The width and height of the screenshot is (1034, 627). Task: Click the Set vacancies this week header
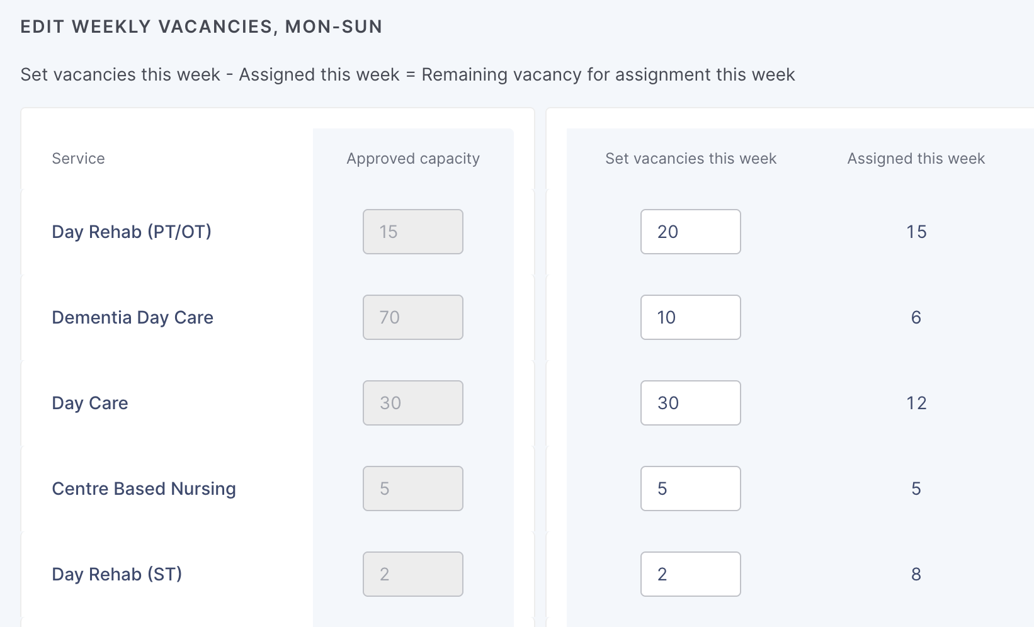690,159
